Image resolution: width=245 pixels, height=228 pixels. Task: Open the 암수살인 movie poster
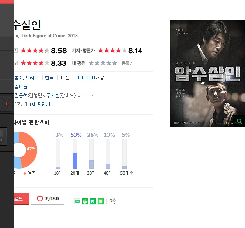pyautogui.click(x=207, y=74)
